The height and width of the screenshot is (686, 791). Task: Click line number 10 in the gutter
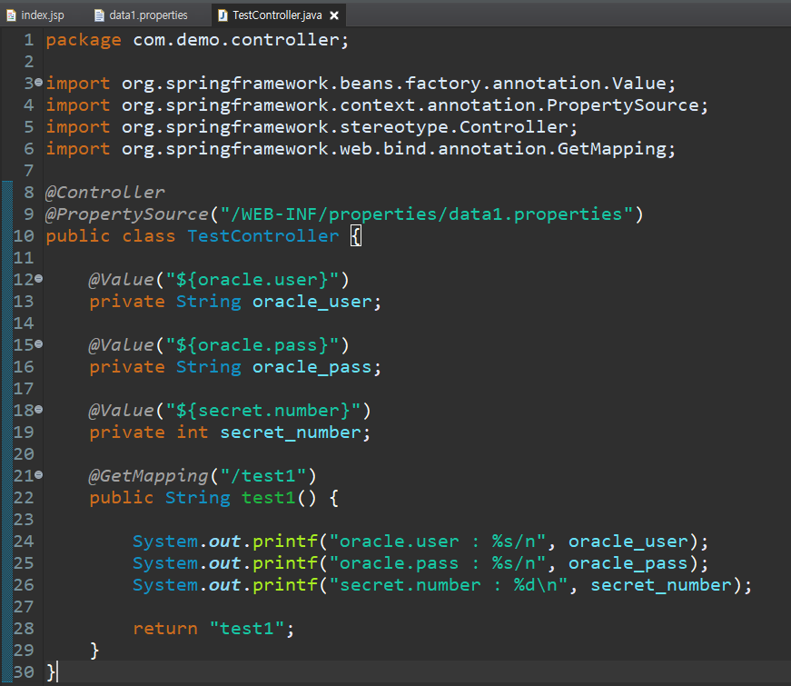[x=24, y=236]
